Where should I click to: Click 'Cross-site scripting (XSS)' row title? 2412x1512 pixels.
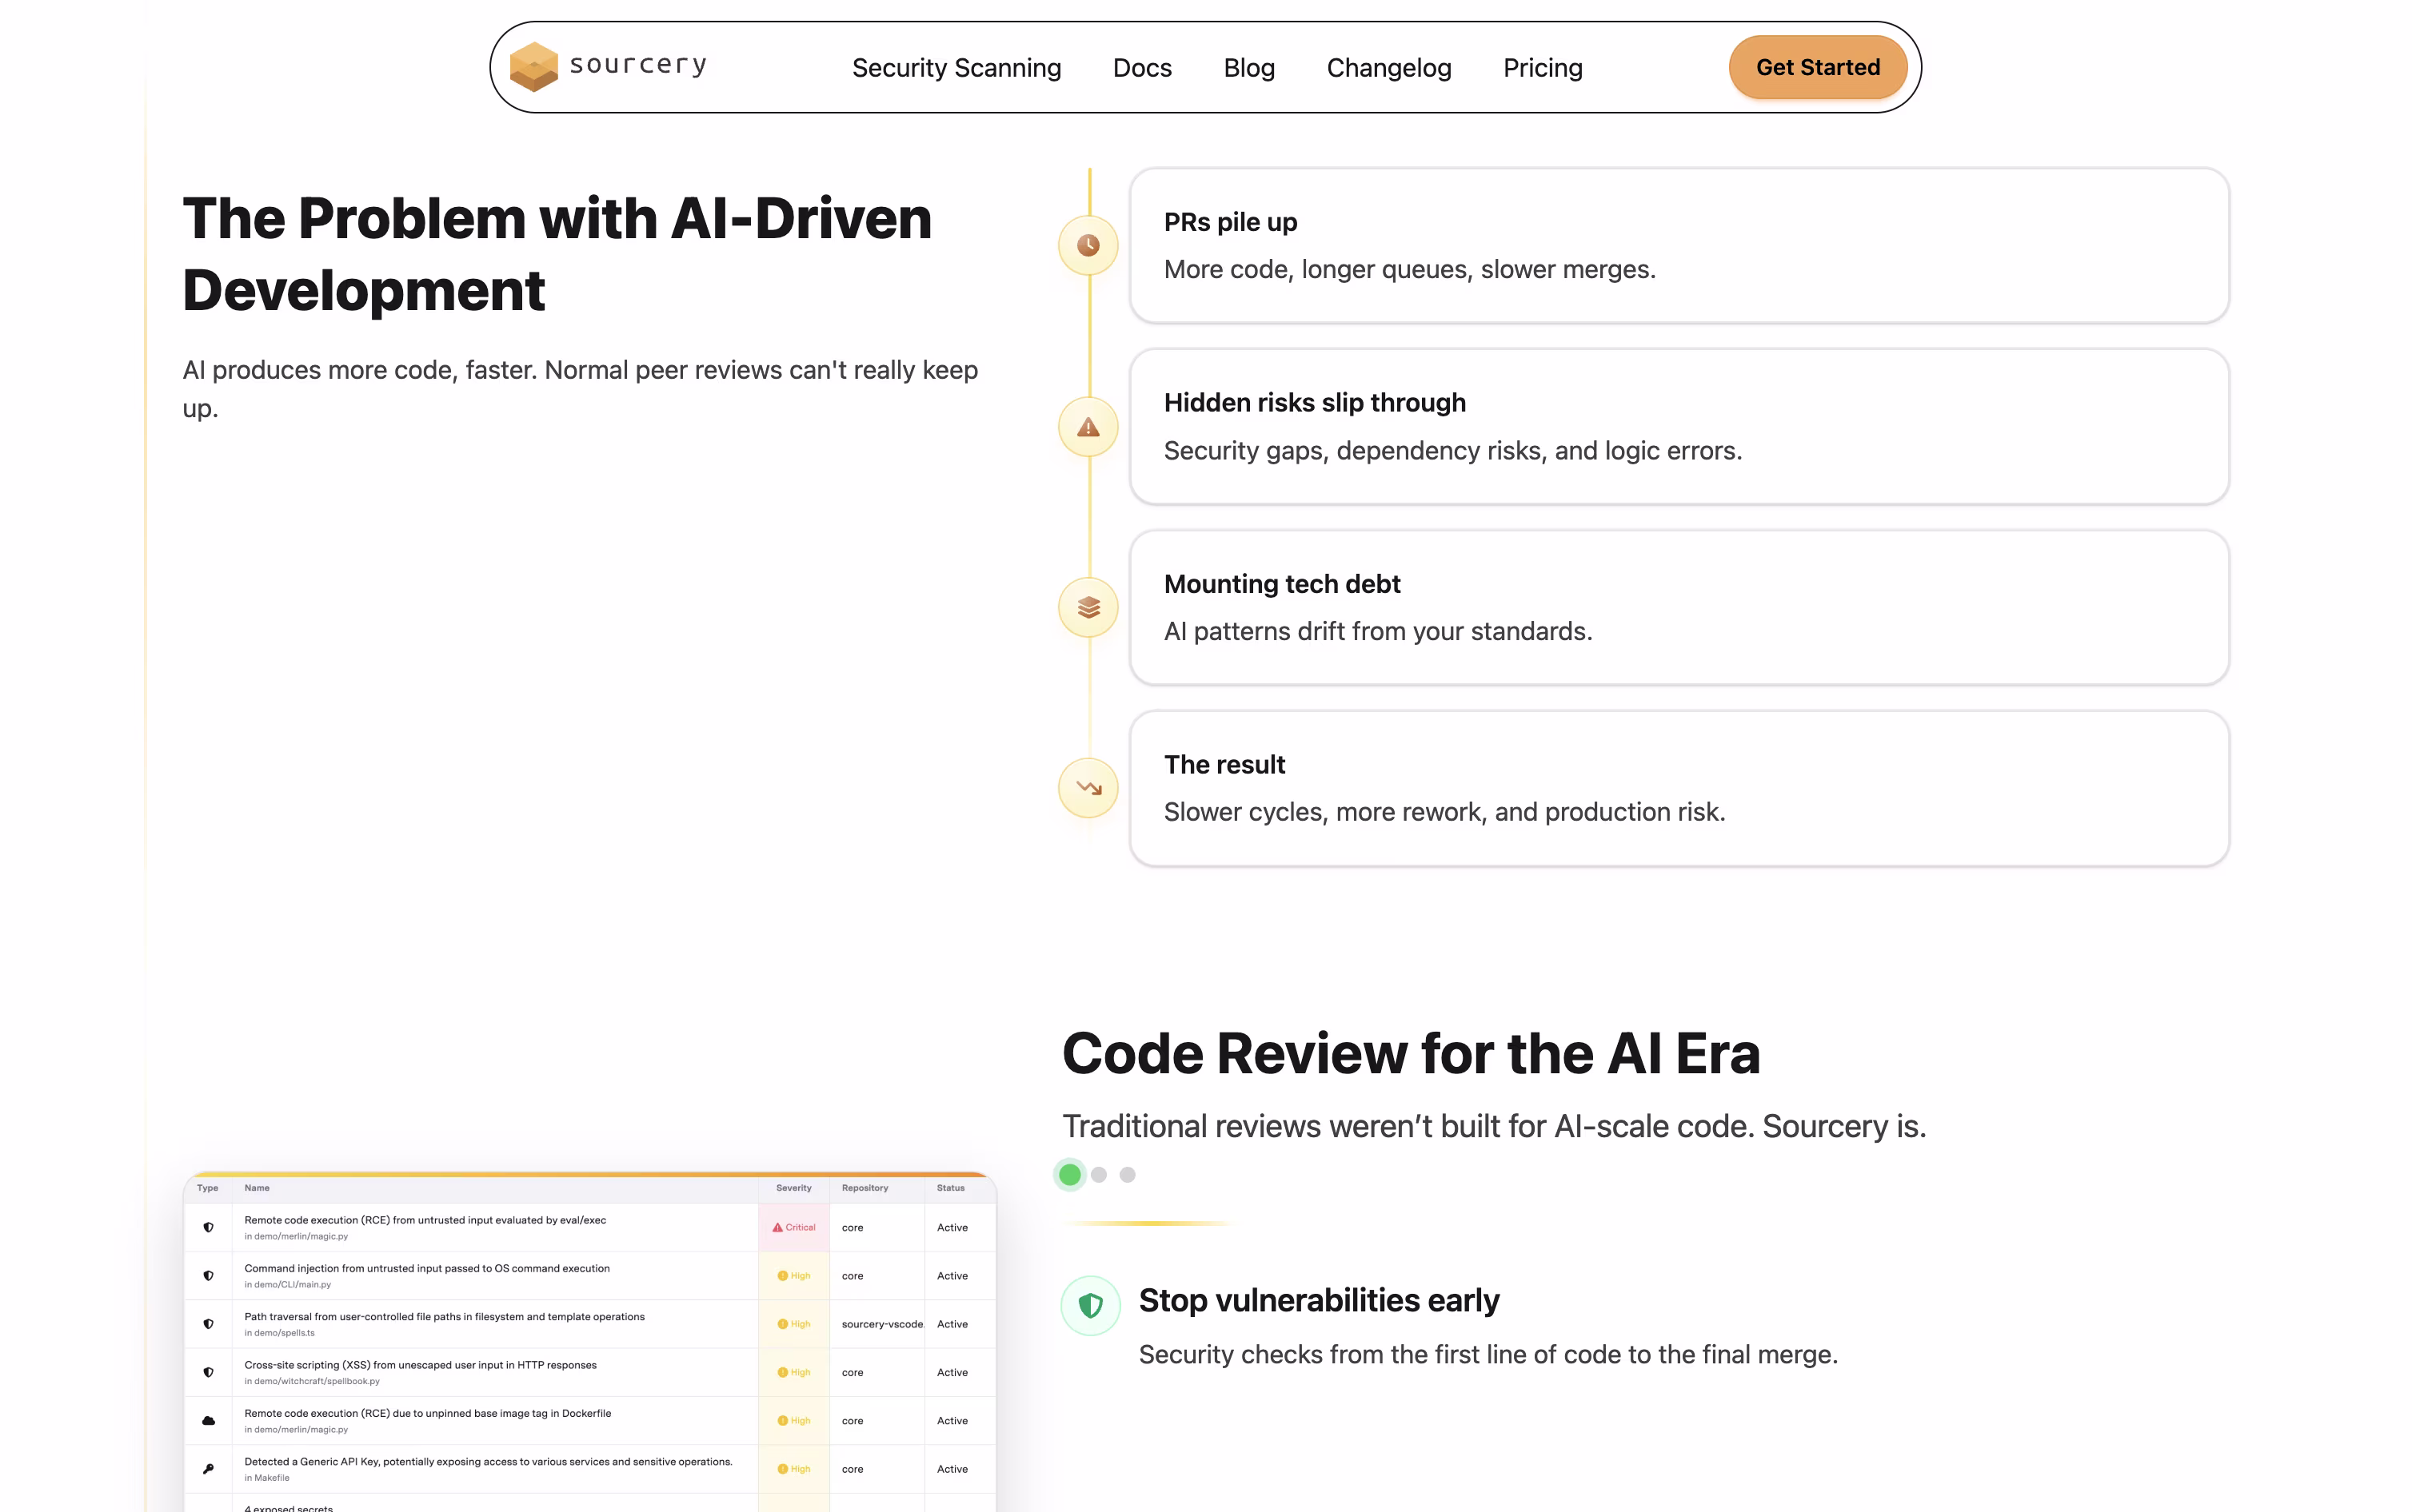[420, 1364]
